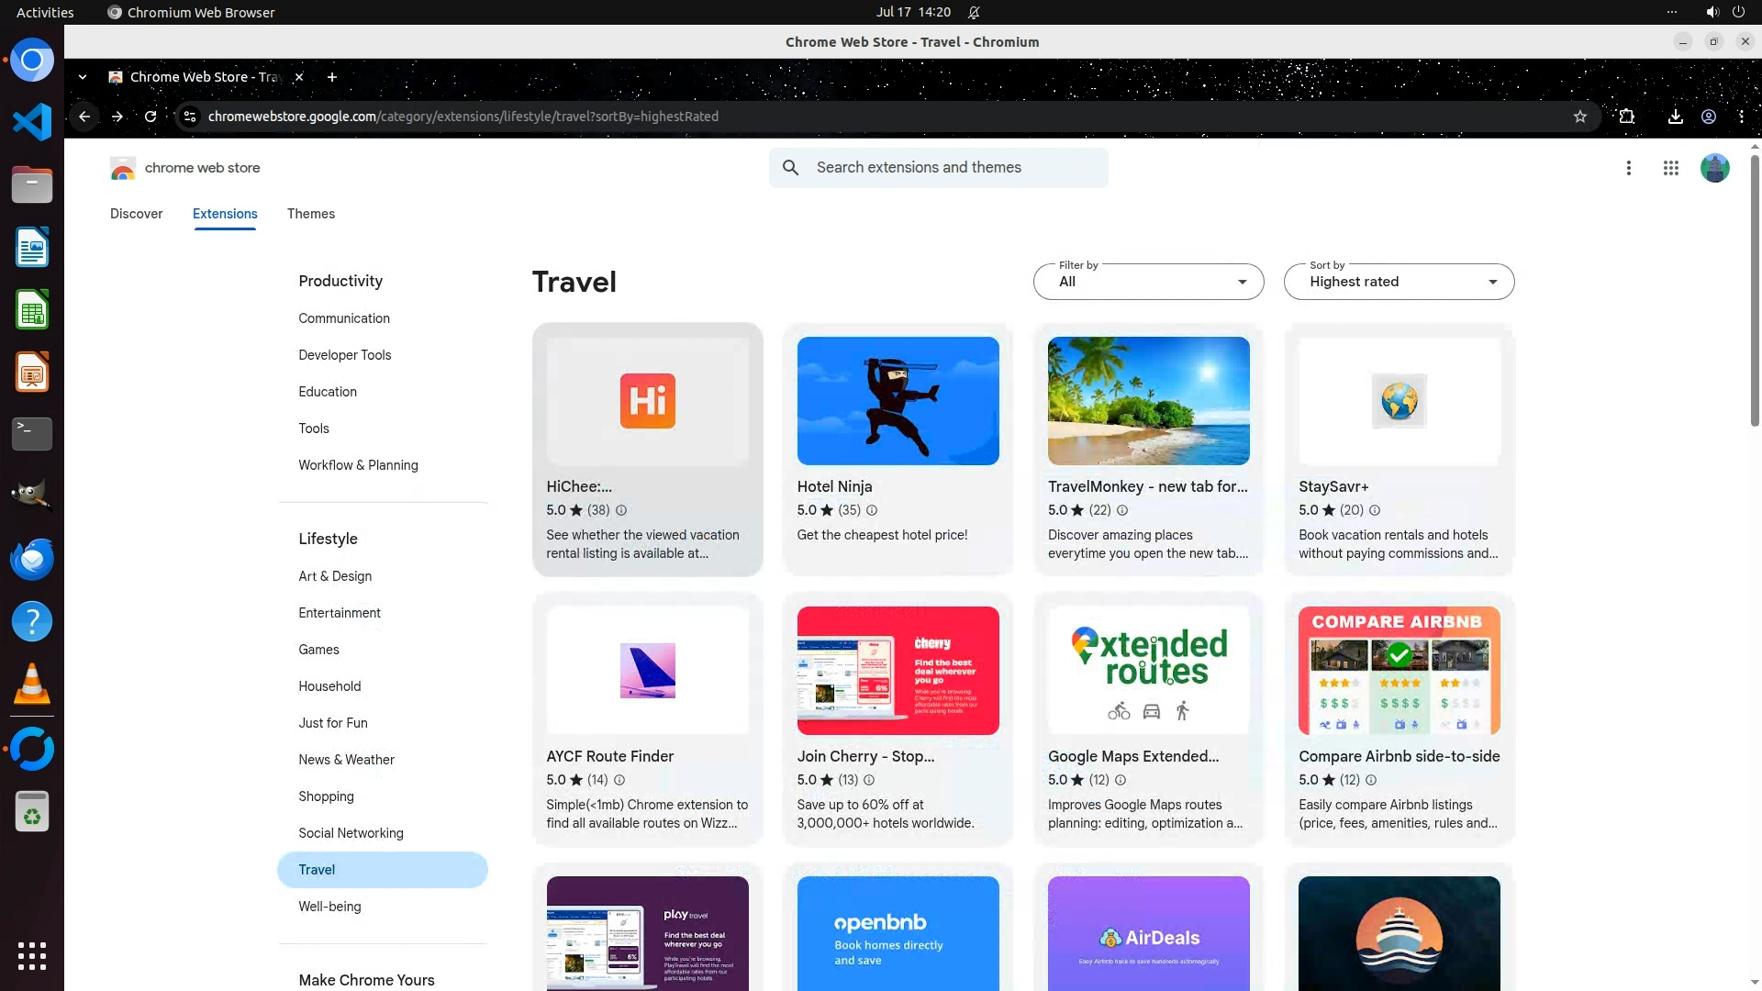Viewport: 1762px width, 991px height.
Task: Switch to the Themes tab
Action: 310,214
